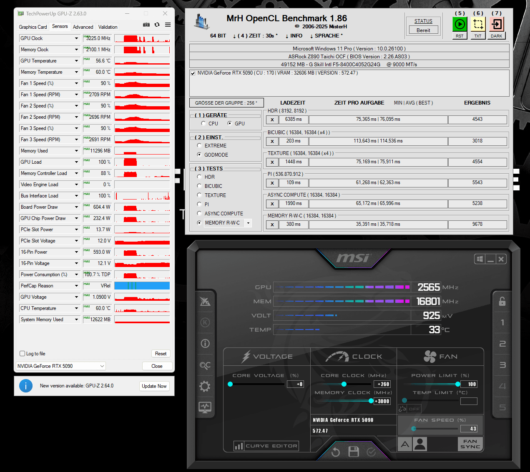Click the DARK mode button
The image size is (530, 472).
point(497,36)
